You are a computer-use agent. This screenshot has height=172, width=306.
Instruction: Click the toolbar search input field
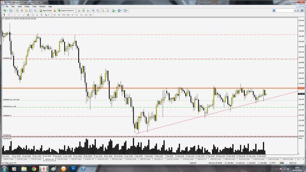[x=285, y=10]
